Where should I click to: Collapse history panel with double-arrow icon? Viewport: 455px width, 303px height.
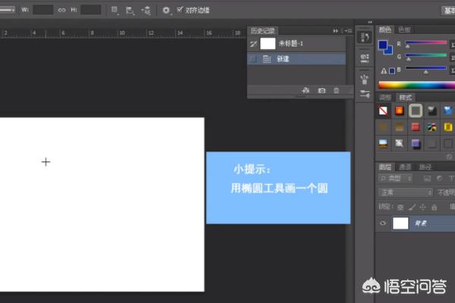(335, 31)
